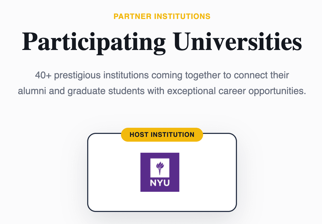Click the yellow Host Institution badge
Screen dimensions: 322x224
click(162, 134)
